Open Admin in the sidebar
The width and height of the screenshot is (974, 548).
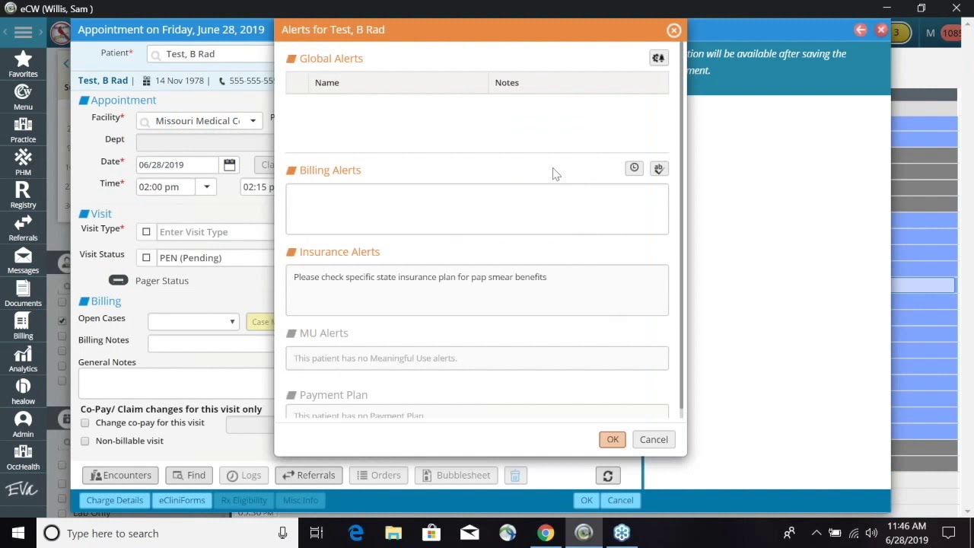(23, 424)
